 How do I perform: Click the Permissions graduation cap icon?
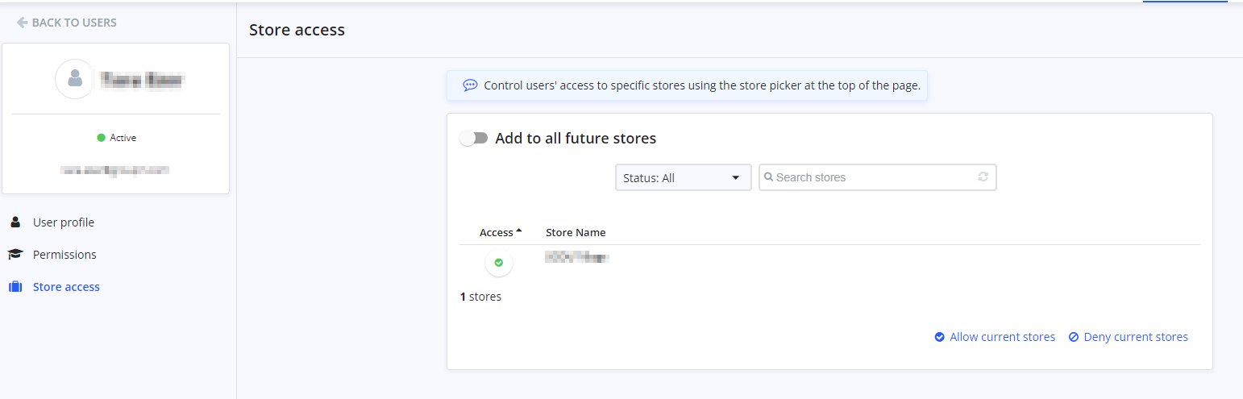(15, 255)
